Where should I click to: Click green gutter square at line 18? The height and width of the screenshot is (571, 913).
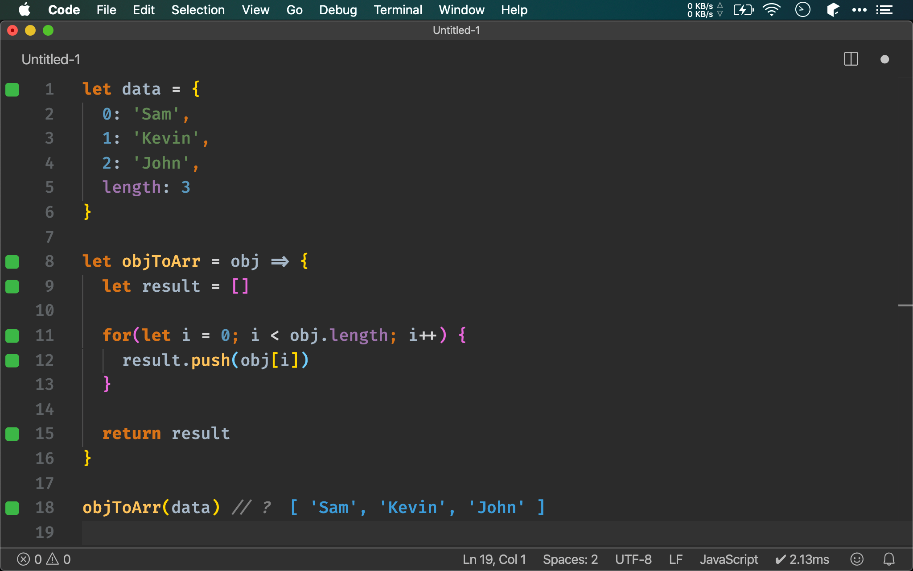tap(12, 508)
